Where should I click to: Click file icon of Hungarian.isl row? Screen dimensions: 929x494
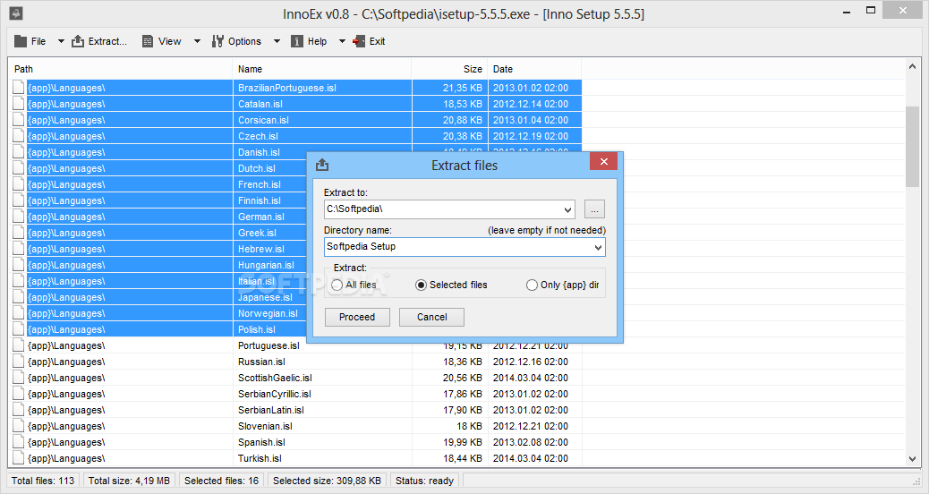[x=19, y=265]
